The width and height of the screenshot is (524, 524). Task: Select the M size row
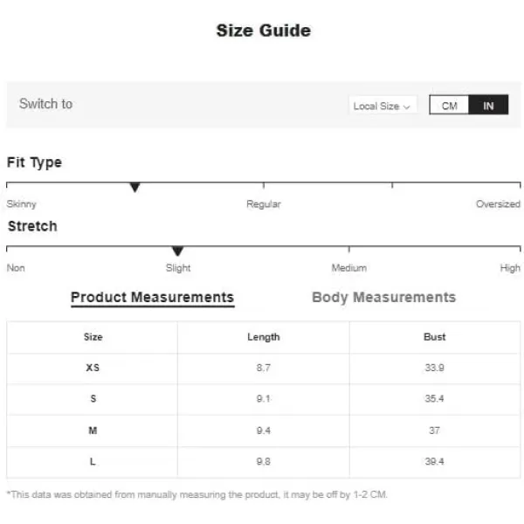pyautogui.click(x=264, y=431)
